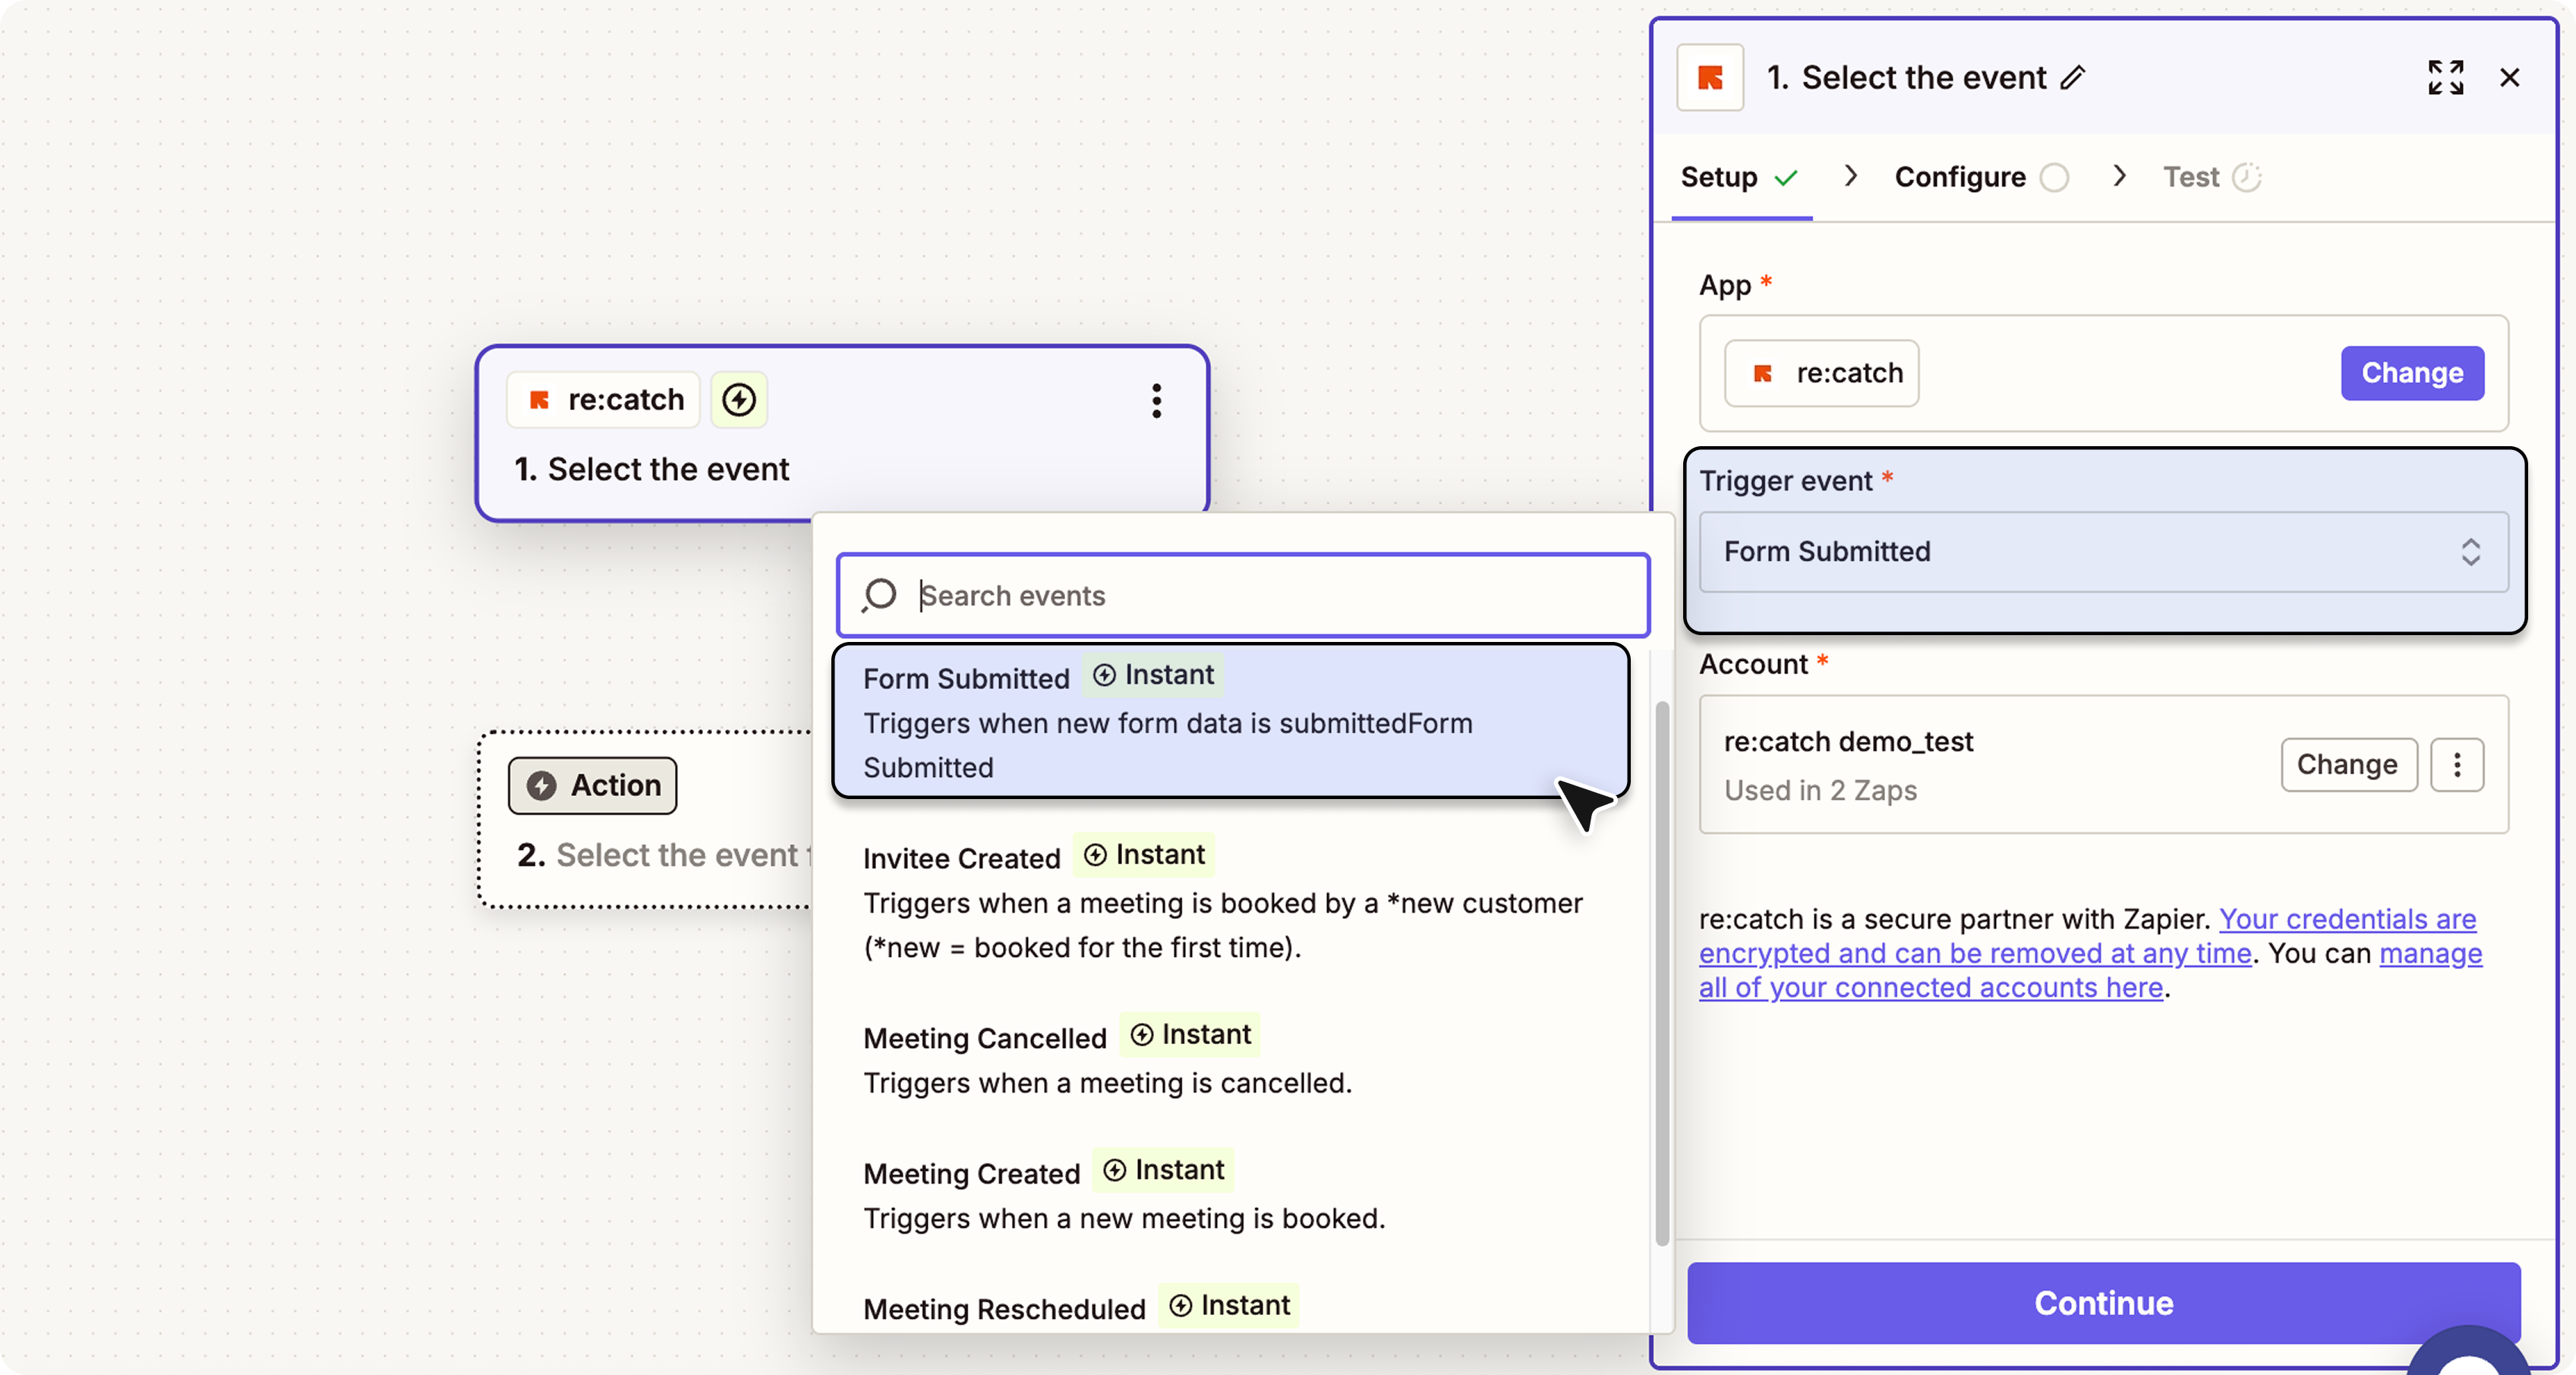
Task: Choose the Form Submitted event
Action: click(x=1231, y=722)
